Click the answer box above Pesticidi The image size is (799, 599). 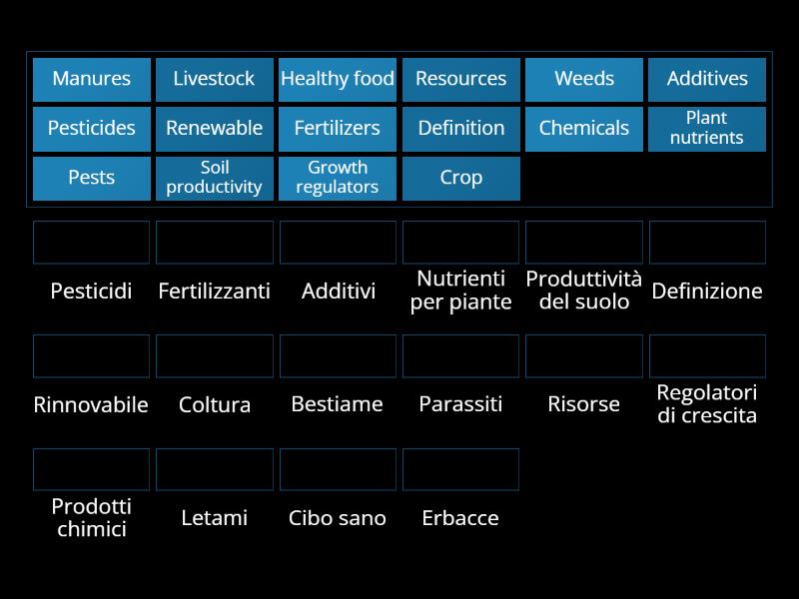click(x=91, y=242)
